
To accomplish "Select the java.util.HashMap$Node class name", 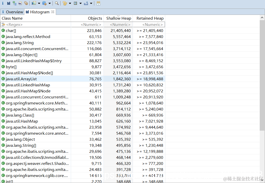I will pyautogui.click(x=28, y=91).
